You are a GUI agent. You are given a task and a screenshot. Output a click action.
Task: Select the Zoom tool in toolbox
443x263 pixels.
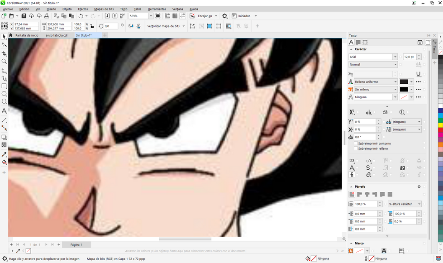pyautogui.click(x=4, y=61)
